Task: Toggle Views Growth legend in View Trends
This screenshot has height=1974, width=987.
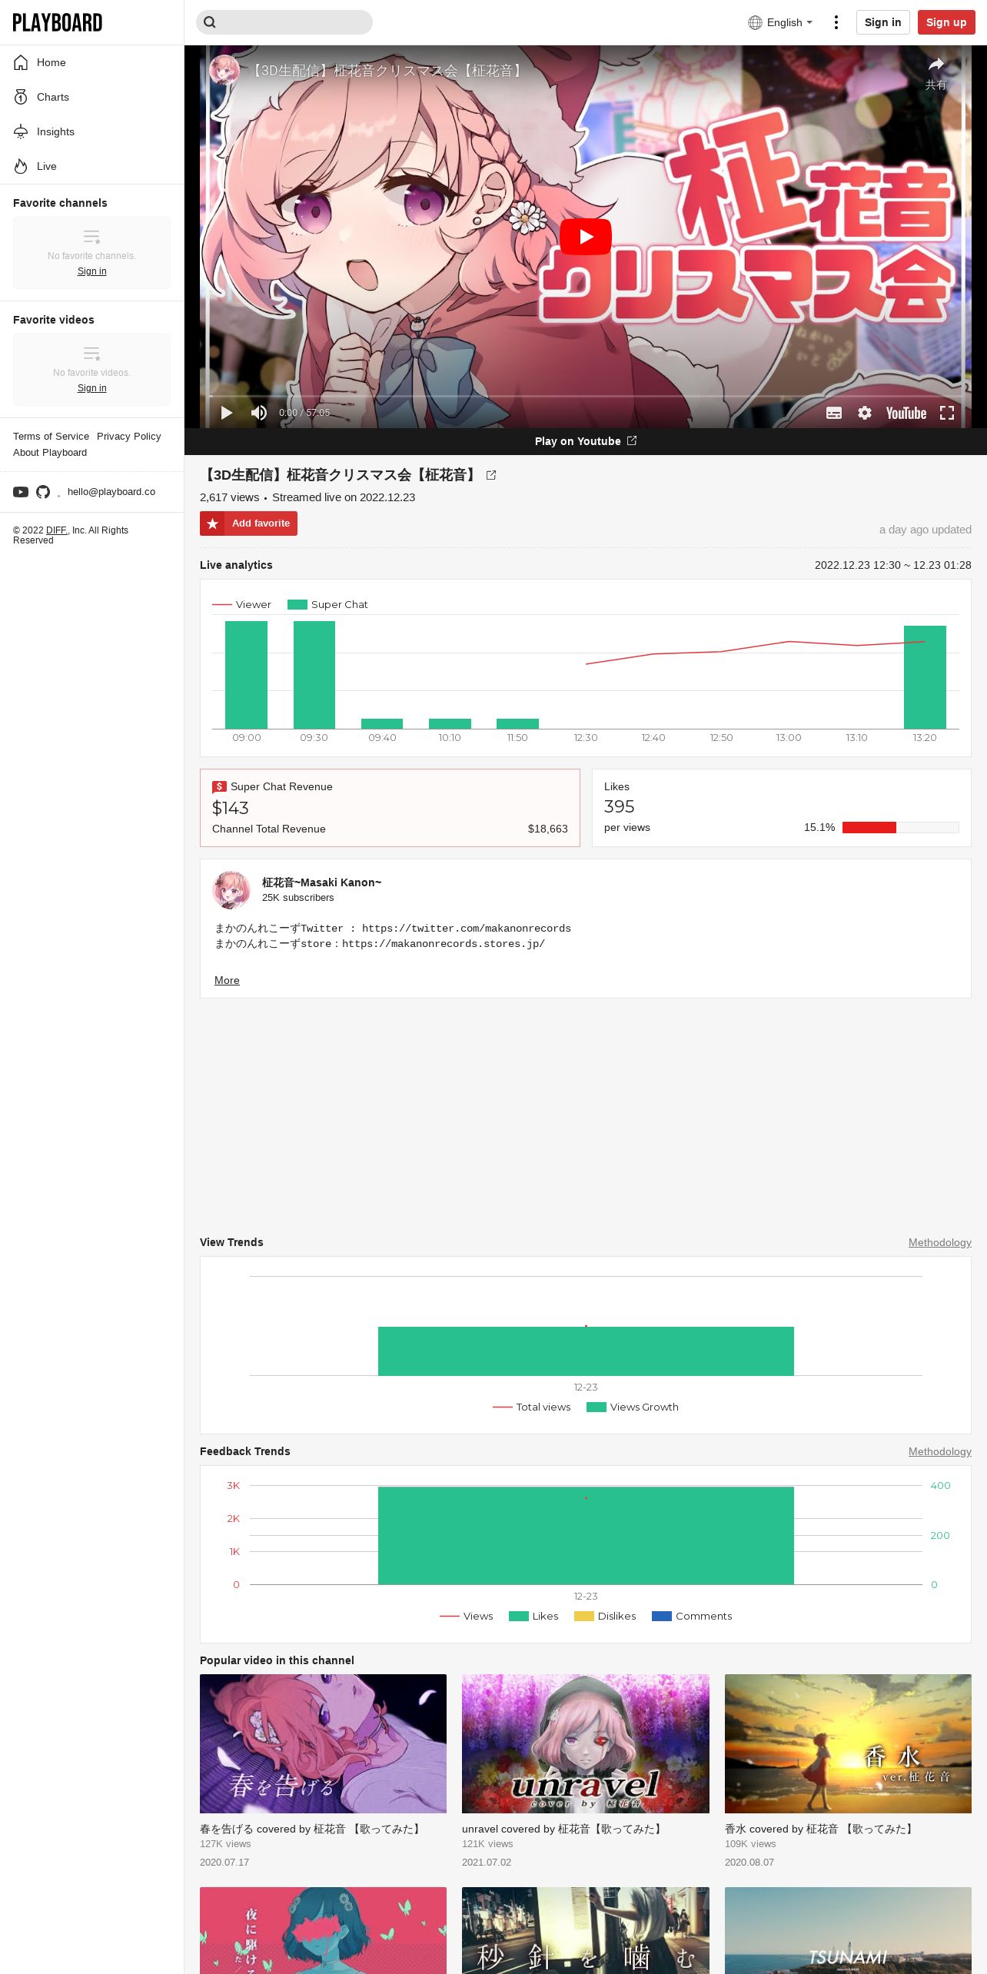Action: pyautogui.click(x=632, y=1407)
